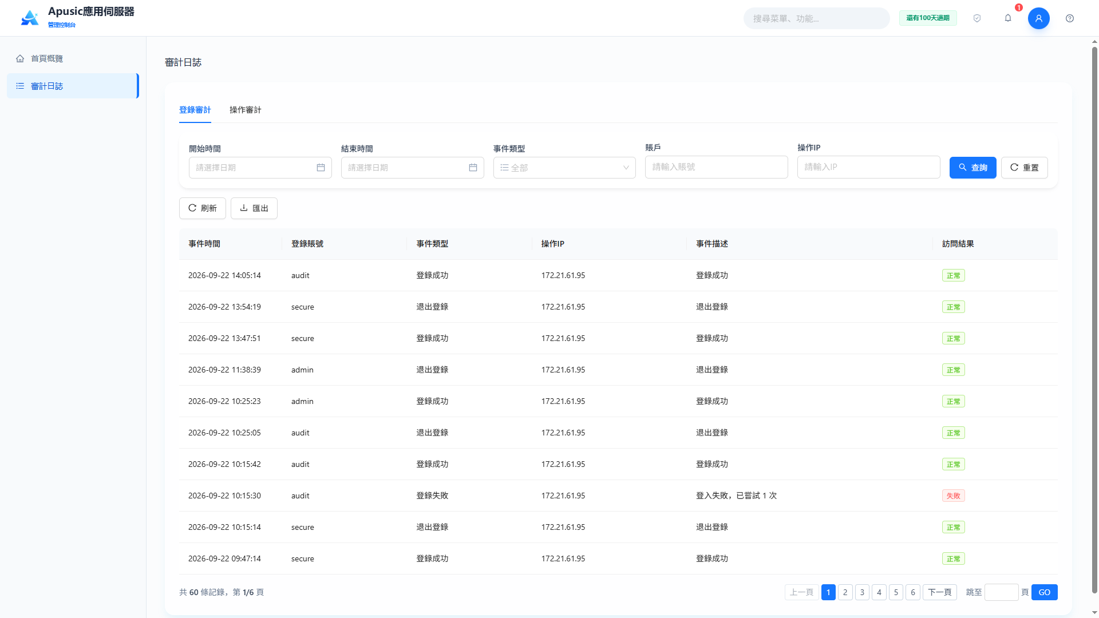The width and height of the screenshot is (1099, 618).
Task: Open the security shield icon in header
Action: click(977, 18)
